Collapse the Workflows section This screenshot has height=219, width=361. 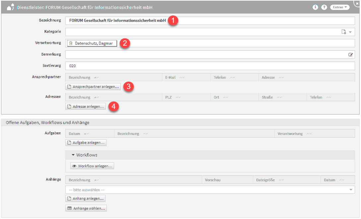[x=73, y=155]
